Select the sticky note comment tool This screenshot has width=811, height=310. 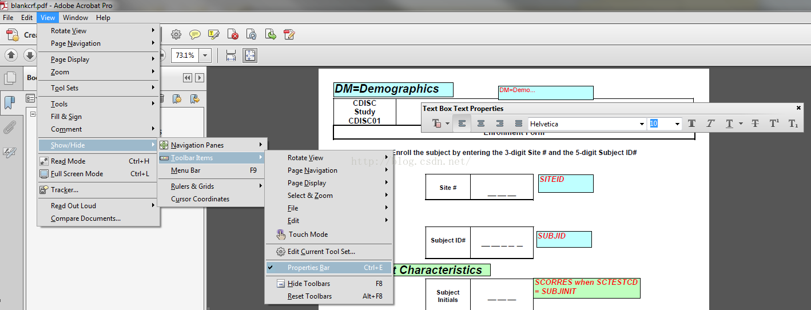pyautogui.click(x=195, y=34)
